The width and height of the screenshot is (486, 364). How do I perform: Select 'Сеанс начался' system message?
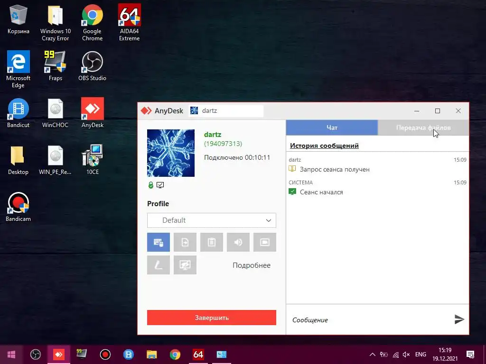(x=321, y=192)
